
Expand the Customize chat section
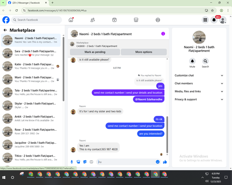199,76
